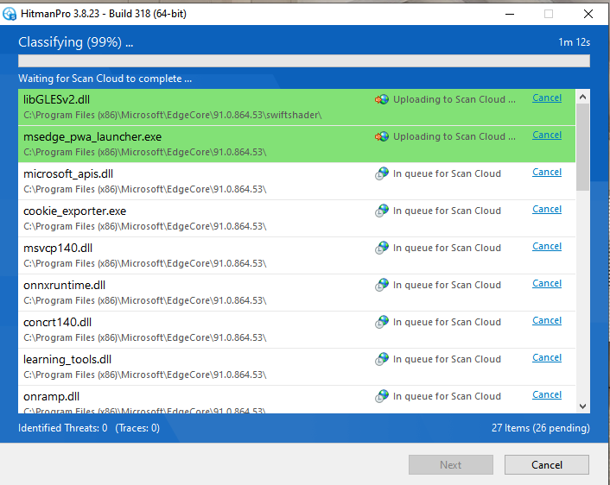The height and width of the screenshot is (485, 610).
Task: Cancel scan of cookie_exporter.exe
Action: pyautogui.click(x=547, y=209)
